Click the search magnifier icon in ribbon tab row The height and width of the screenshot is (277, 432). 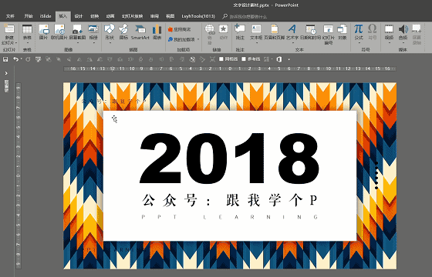(224, 16)
